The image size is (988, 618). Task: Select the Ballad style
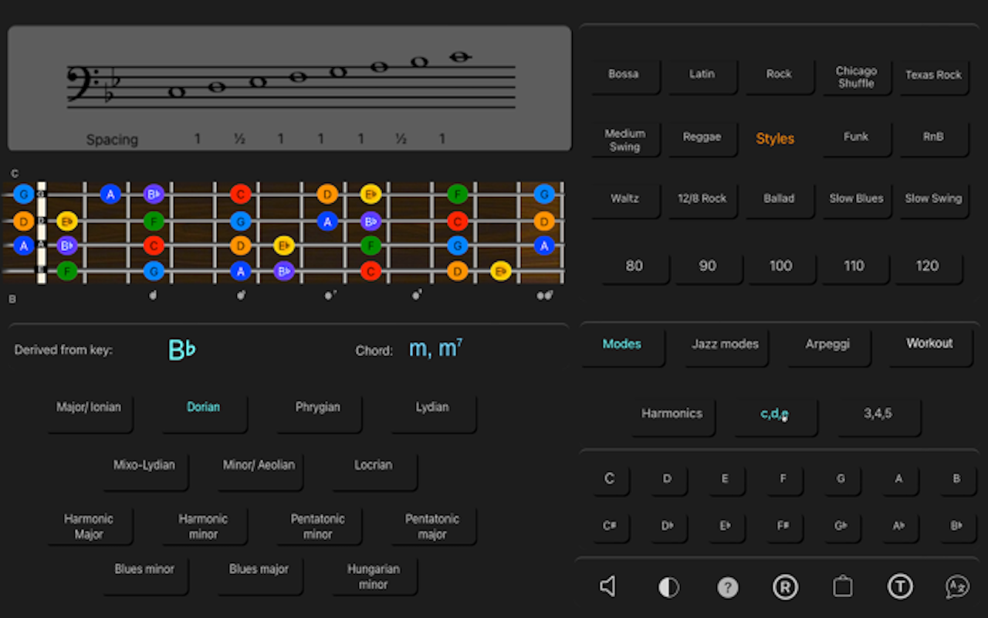pyautogui.click(x=779, y=199)
